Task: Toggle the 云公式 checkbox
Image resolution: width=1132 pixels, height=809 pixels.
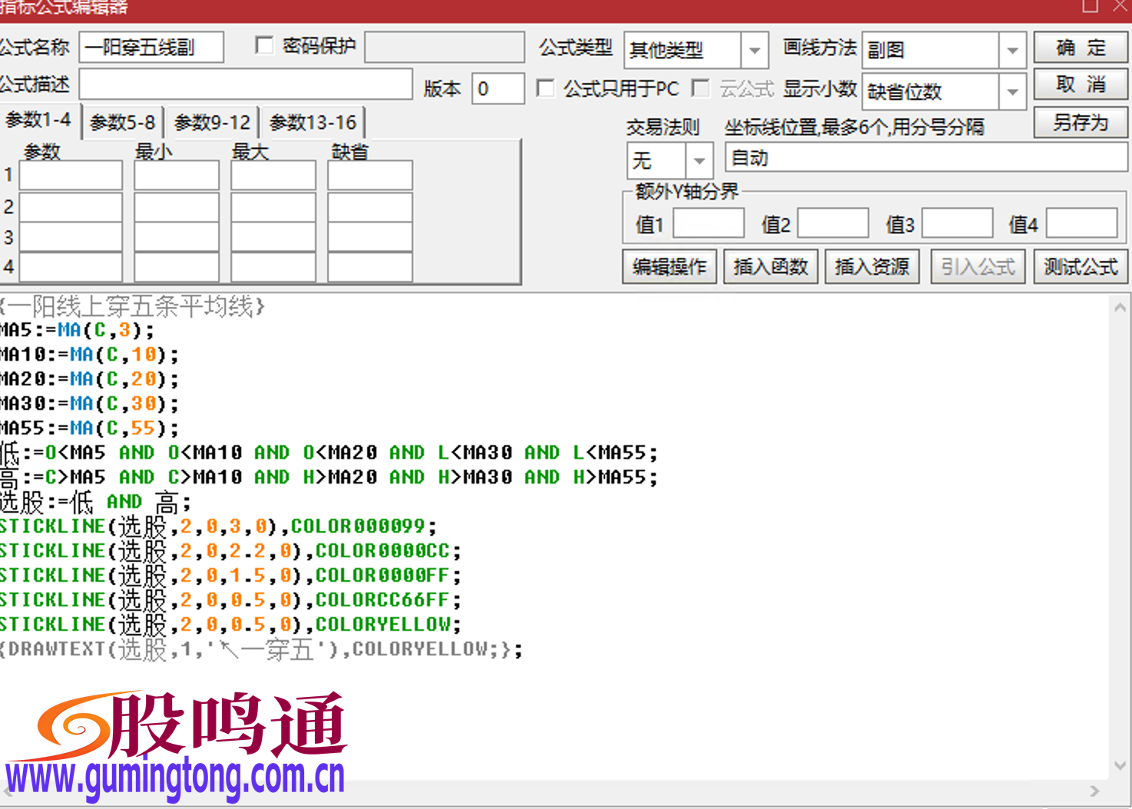Action: pos(701,88)
